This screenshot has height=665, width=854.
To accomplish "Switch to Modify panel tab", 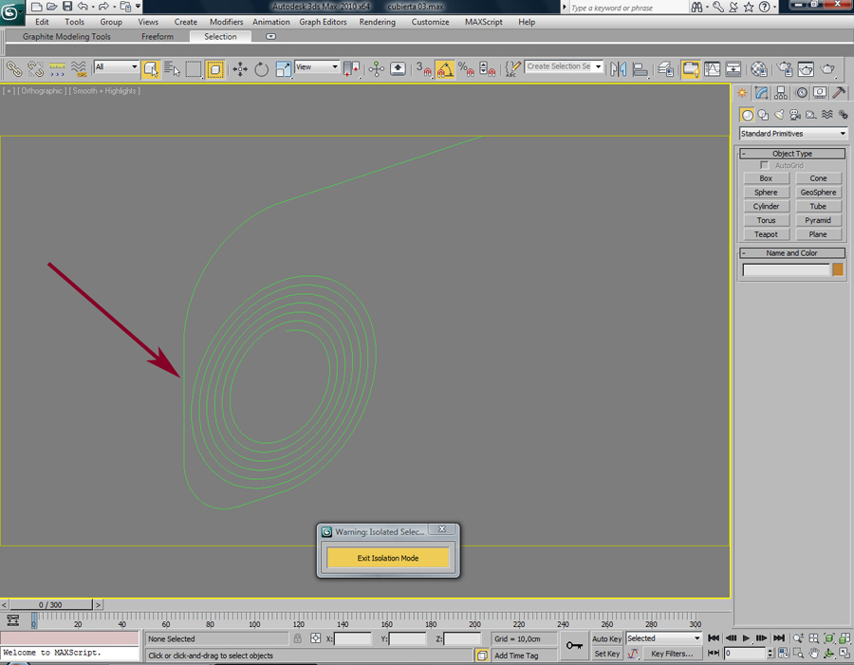I will (x=761, y=93).
